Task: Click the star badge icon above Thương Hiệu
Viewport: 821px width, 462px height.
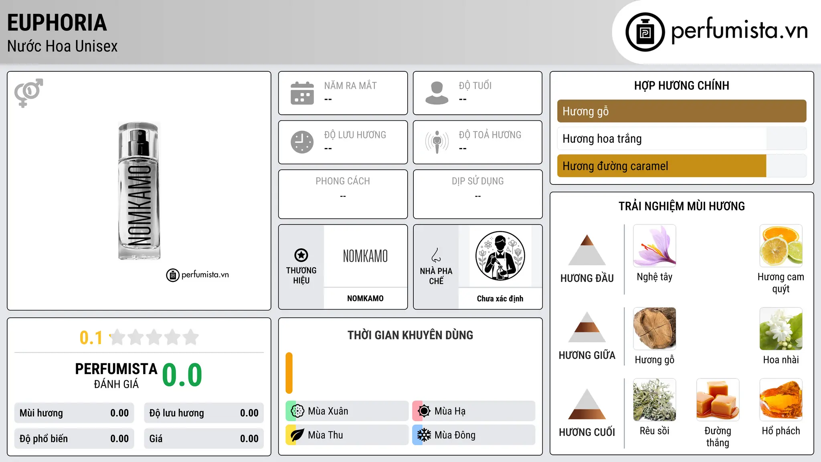Action: point(301,255)
